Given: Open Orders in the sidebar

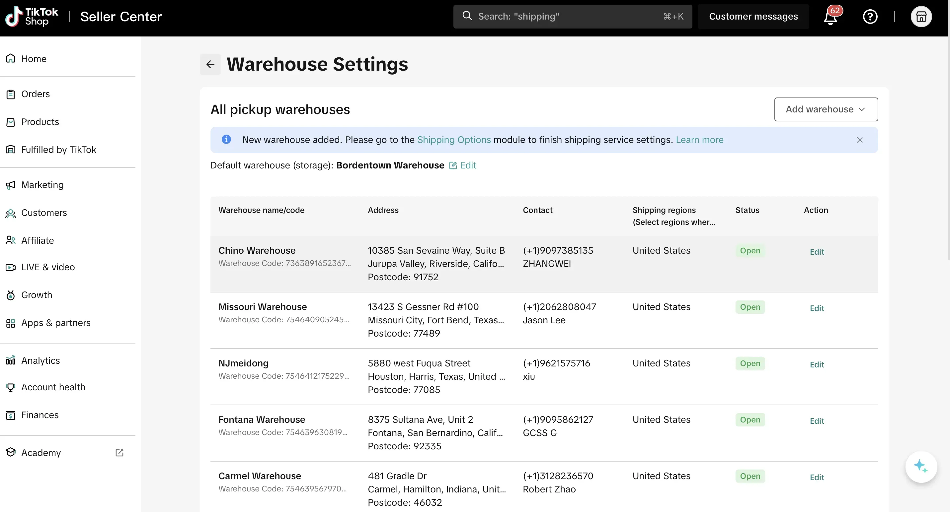Looking at the screenshot, I should 36,94.
